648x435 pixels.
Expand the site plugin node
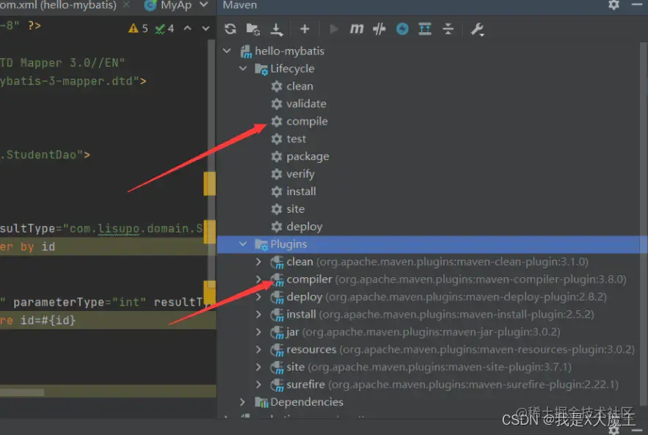(258, 367)
